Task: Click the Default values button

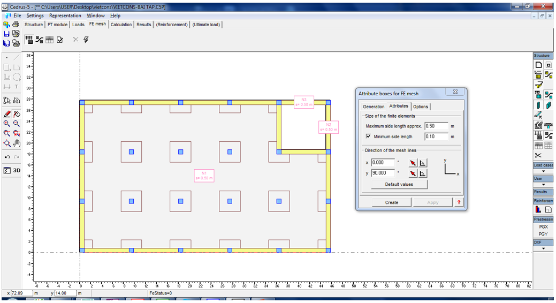Action: pos(399,184)
